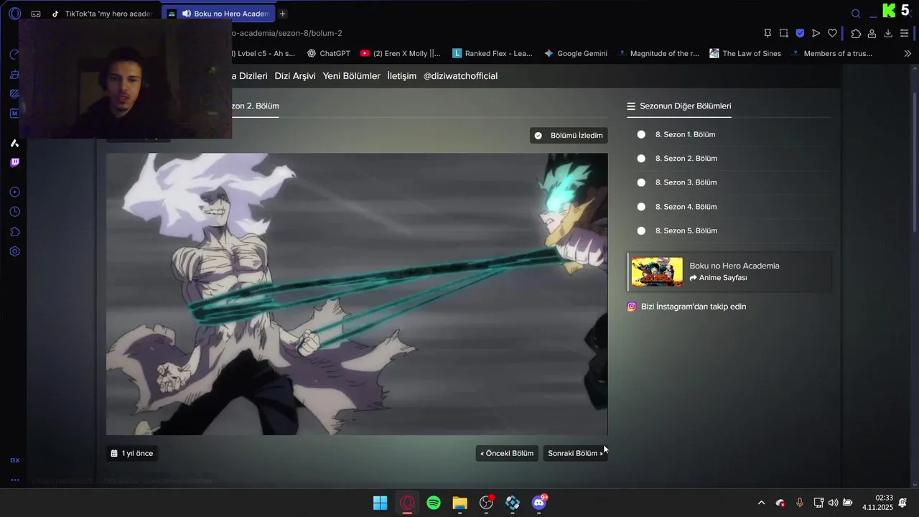The image size is (919, 517).
Task: Follow Bizi Instagram'dan takip edin link
Action: click(x=694, y=307)
